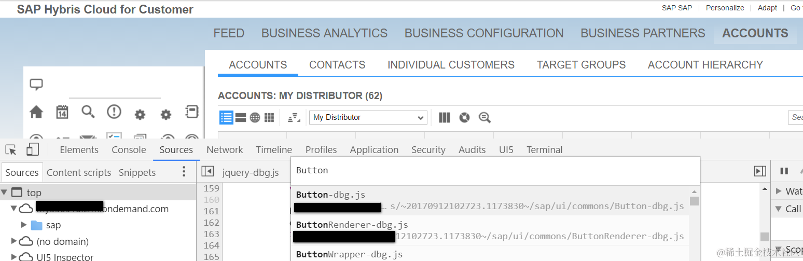Open the exclamation alert icon
803x261 pixels.
pyautogui.click(x=114, y=112)
